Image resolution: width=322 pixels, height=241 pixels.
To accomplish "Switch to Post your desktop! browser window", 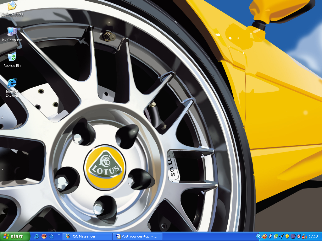I will 138,236.
